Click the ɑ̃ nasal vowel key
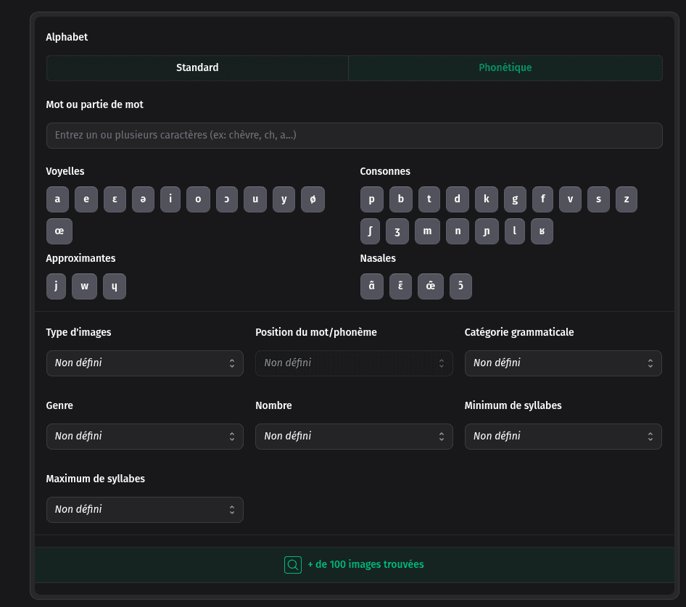 [x=371, y=286]
